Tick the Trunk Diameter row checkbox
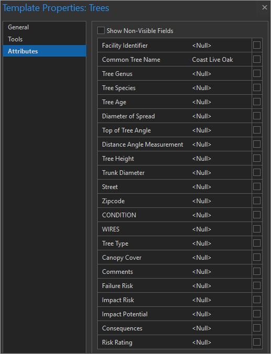This screenshot has width=271, height=354. point(257,172)
